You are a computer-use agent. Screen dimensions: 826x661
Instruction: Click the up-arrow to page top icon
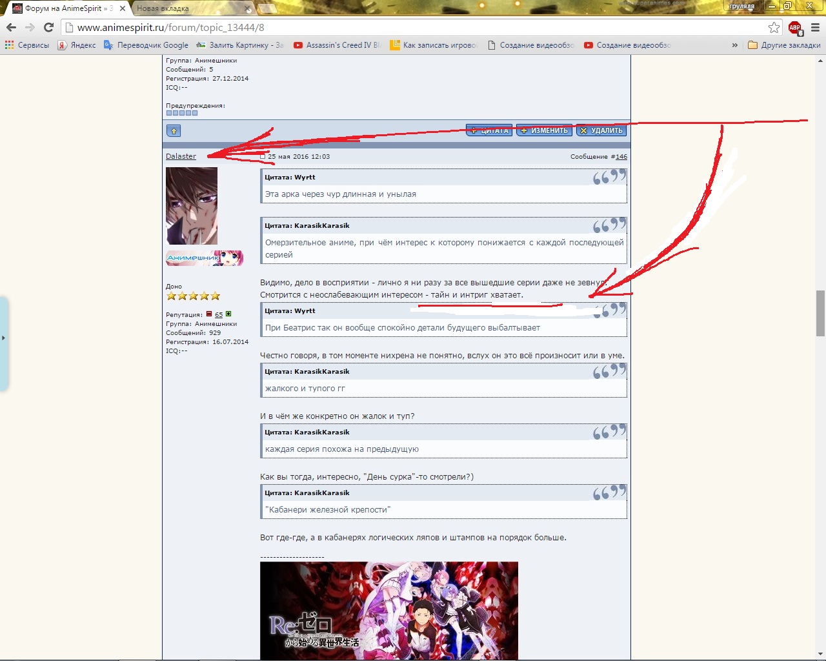tap(174, 131)
